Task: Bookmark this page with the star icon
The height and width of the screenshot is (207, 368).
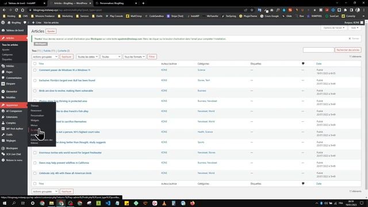Action: [252, 10]
